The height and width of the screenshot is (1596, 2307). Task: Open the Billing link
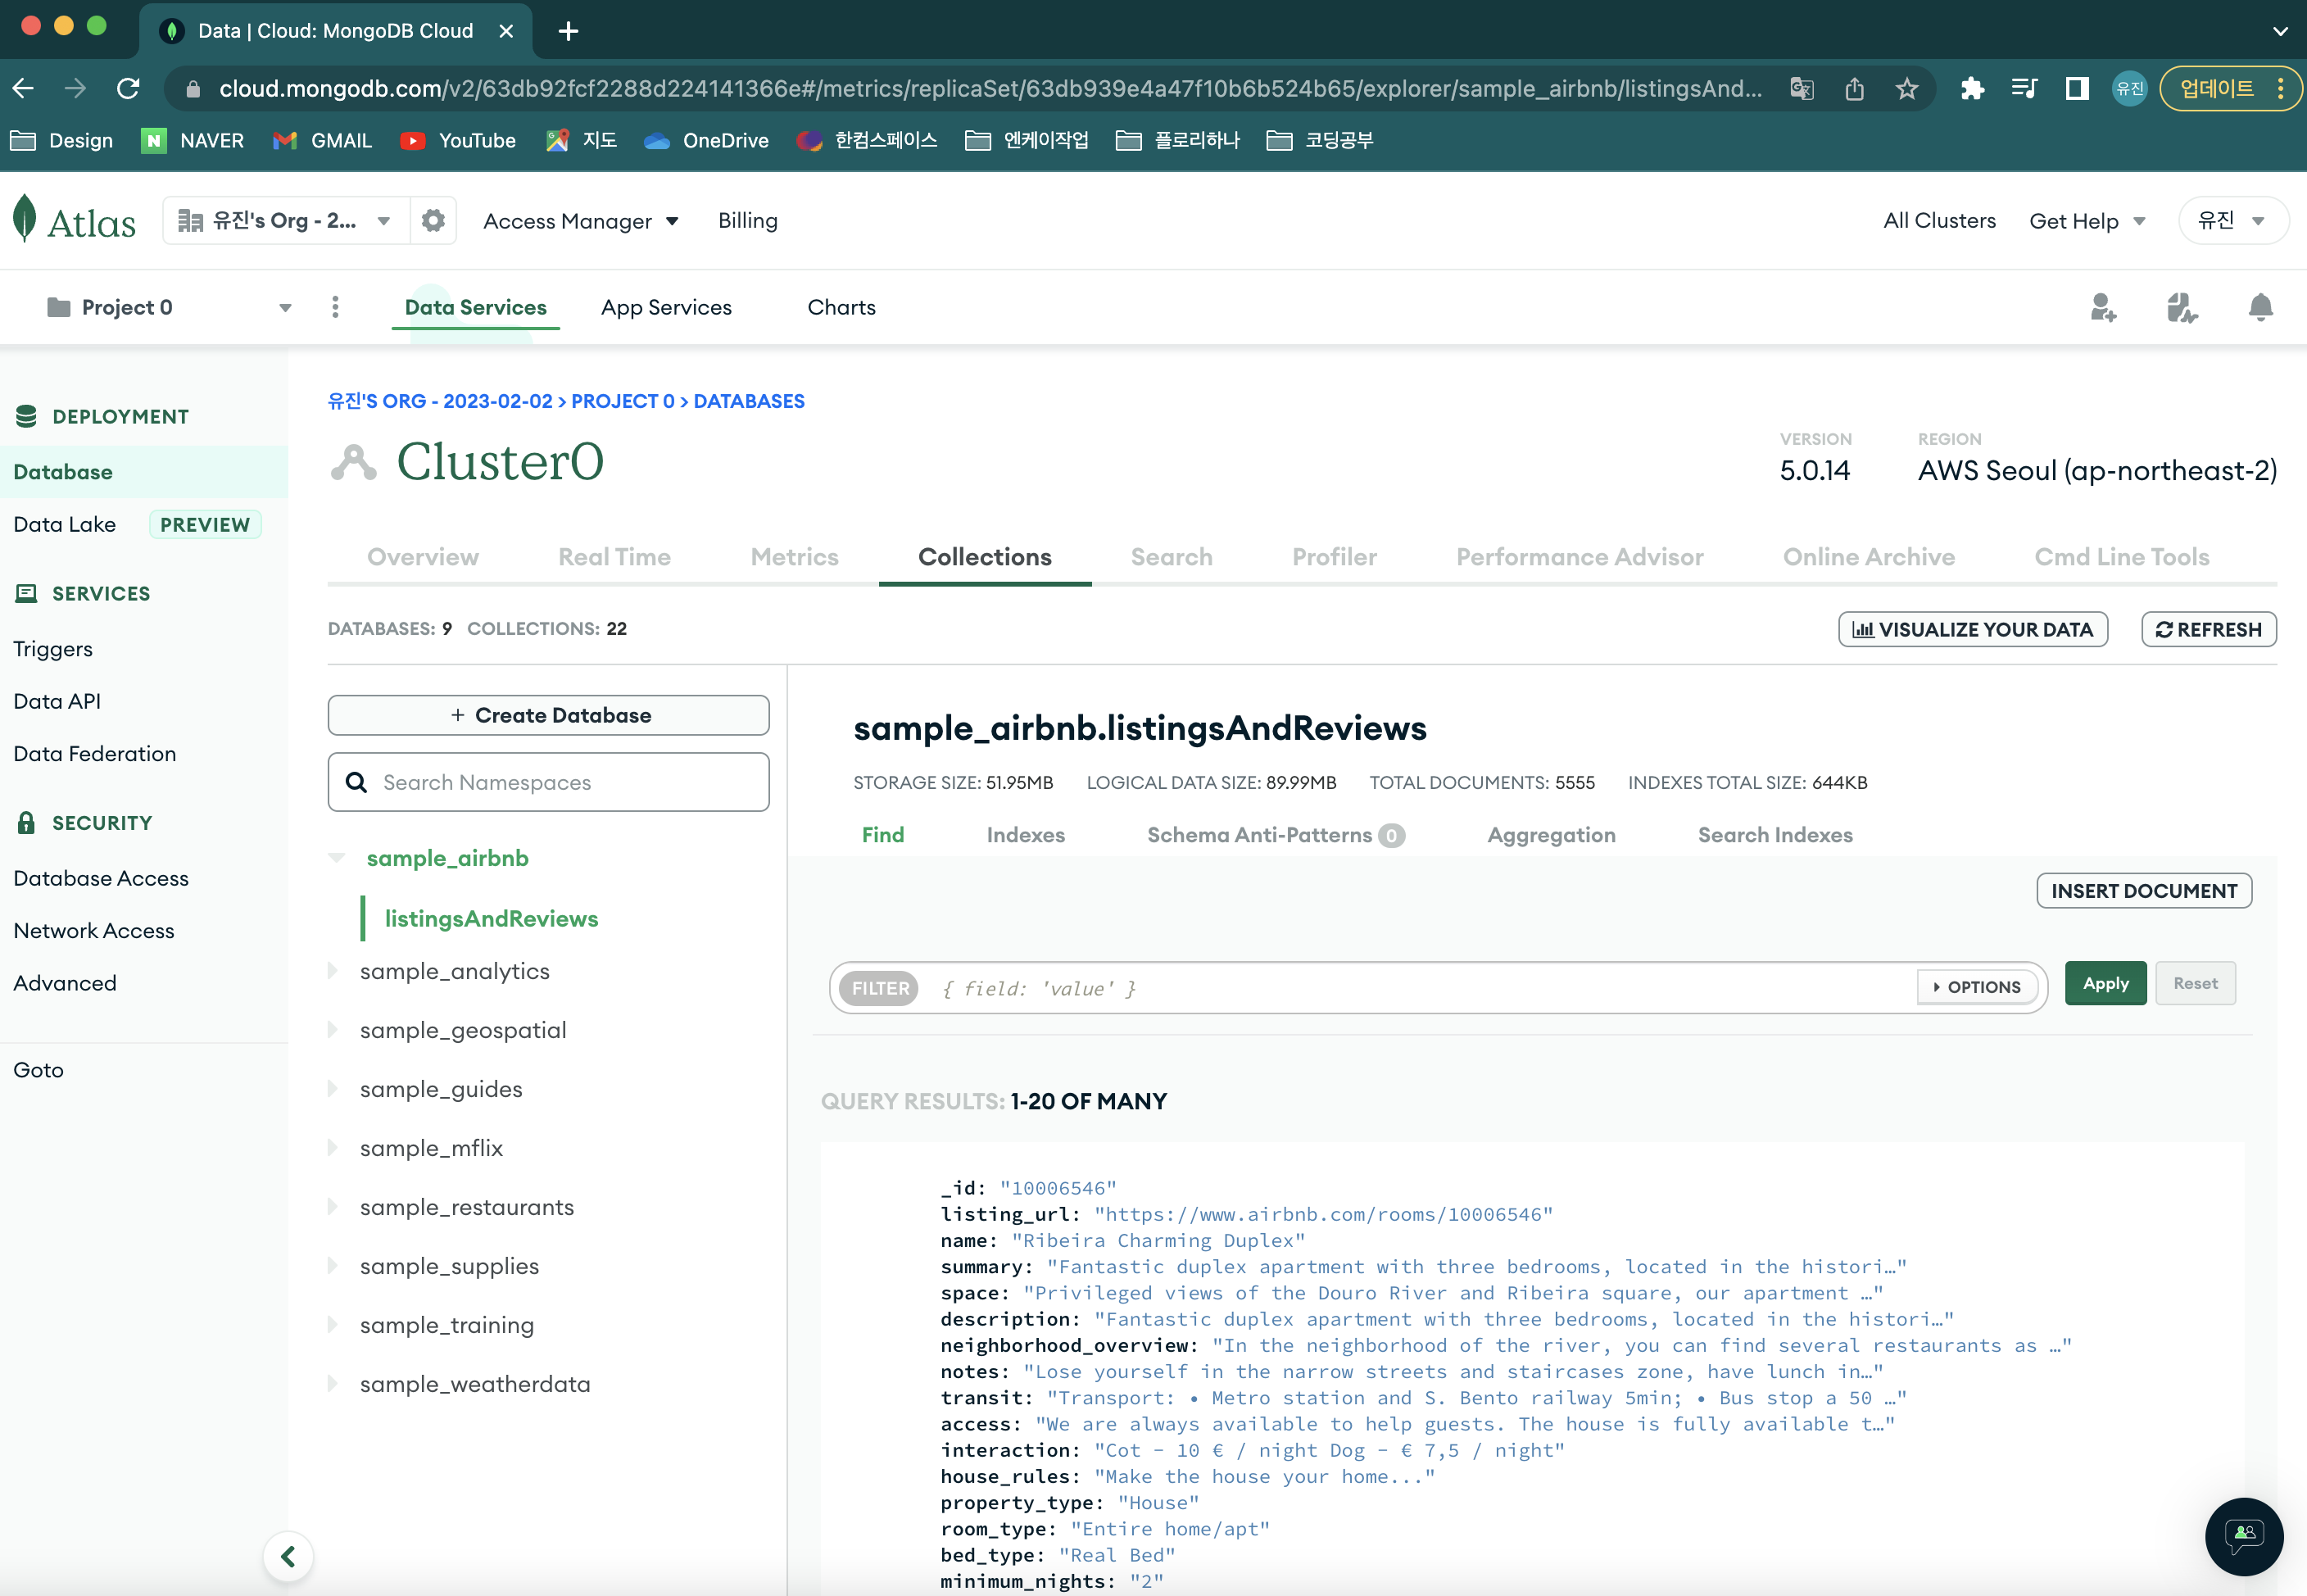(x=747, y=221)
